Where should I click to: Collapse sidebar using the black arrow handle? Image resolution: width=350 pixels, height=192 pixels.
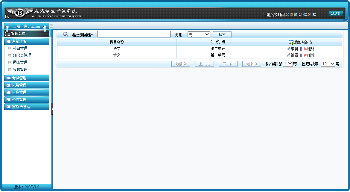point(52,109)
